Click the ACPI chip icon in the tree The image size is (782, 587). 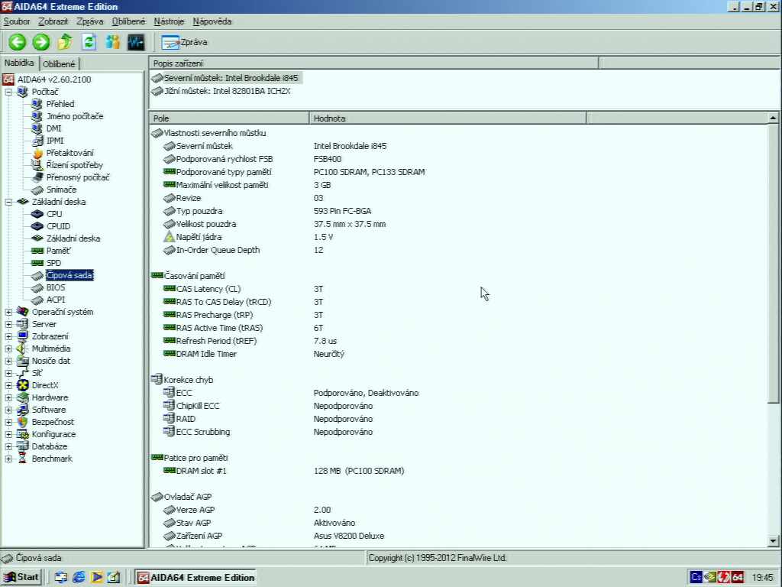pos(37,300)
